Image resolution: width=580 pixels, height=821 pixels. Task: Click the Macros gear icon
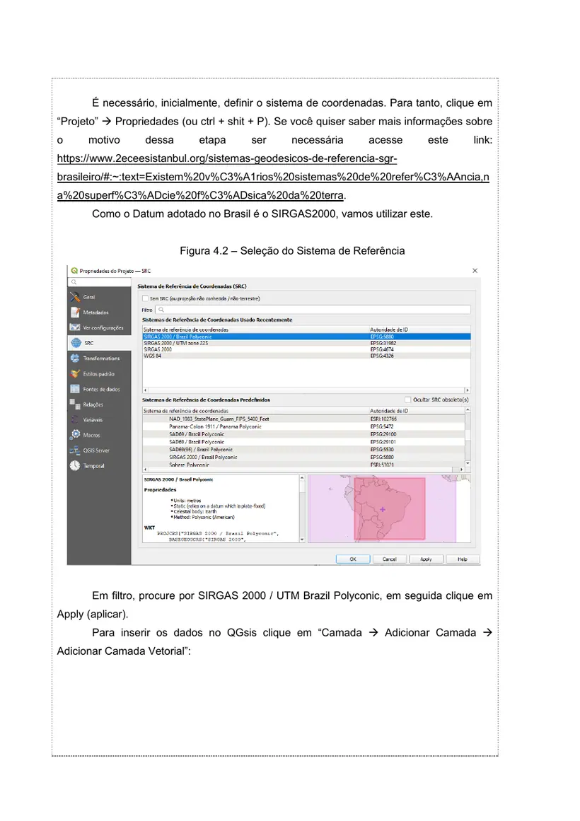pyautogui.click(x=75, y=435)
